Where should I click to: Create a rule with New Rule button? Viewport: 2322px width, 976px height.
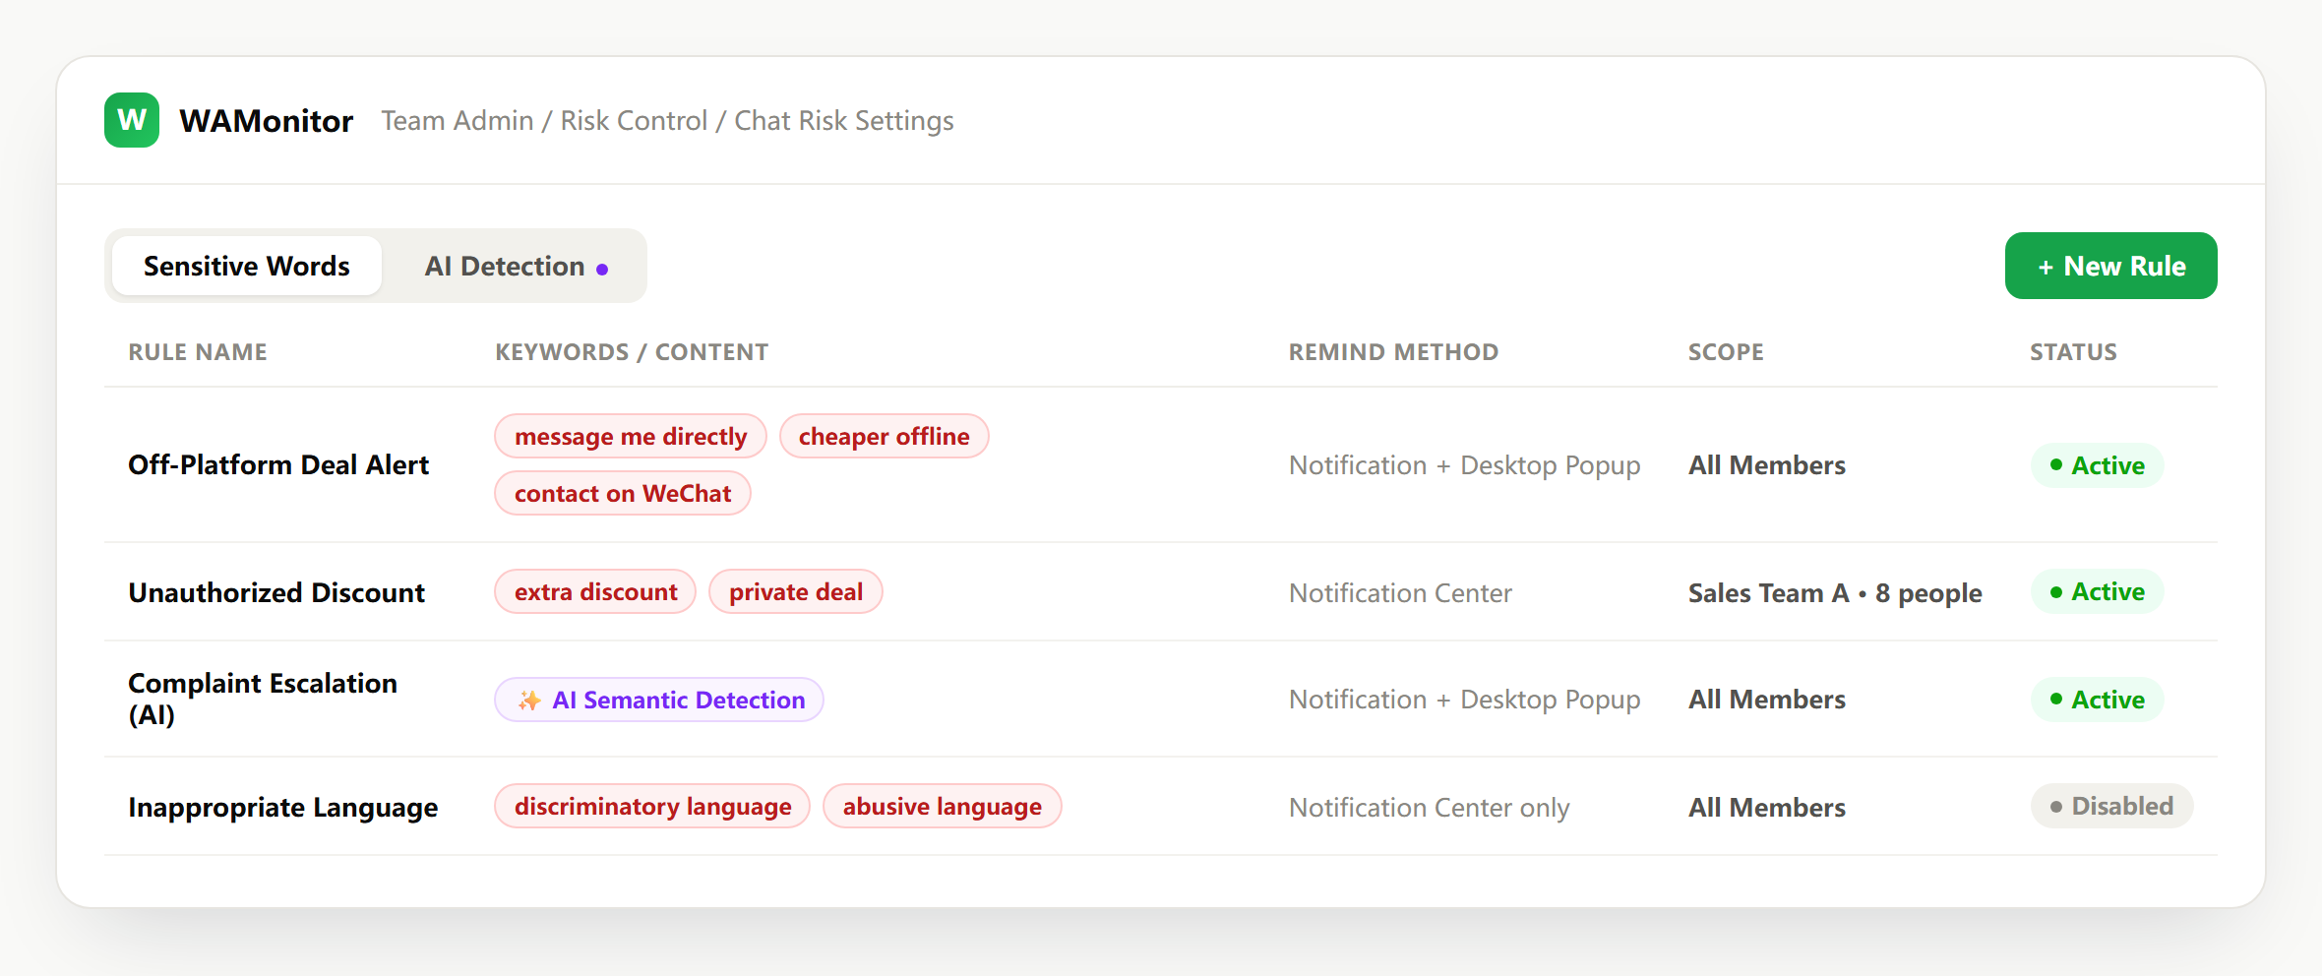click(2110, 266)
